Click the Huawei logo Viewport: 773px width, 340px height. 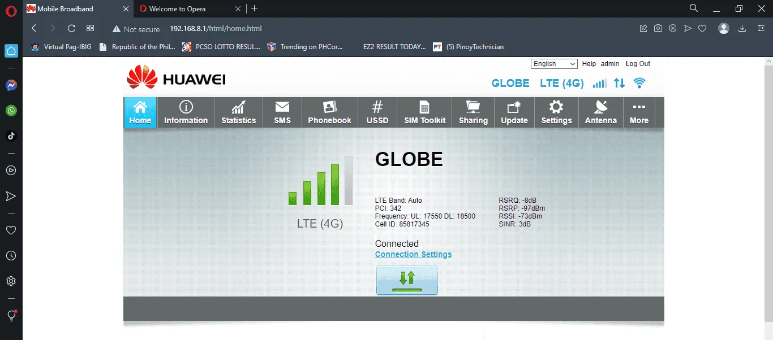pos(176,78)
